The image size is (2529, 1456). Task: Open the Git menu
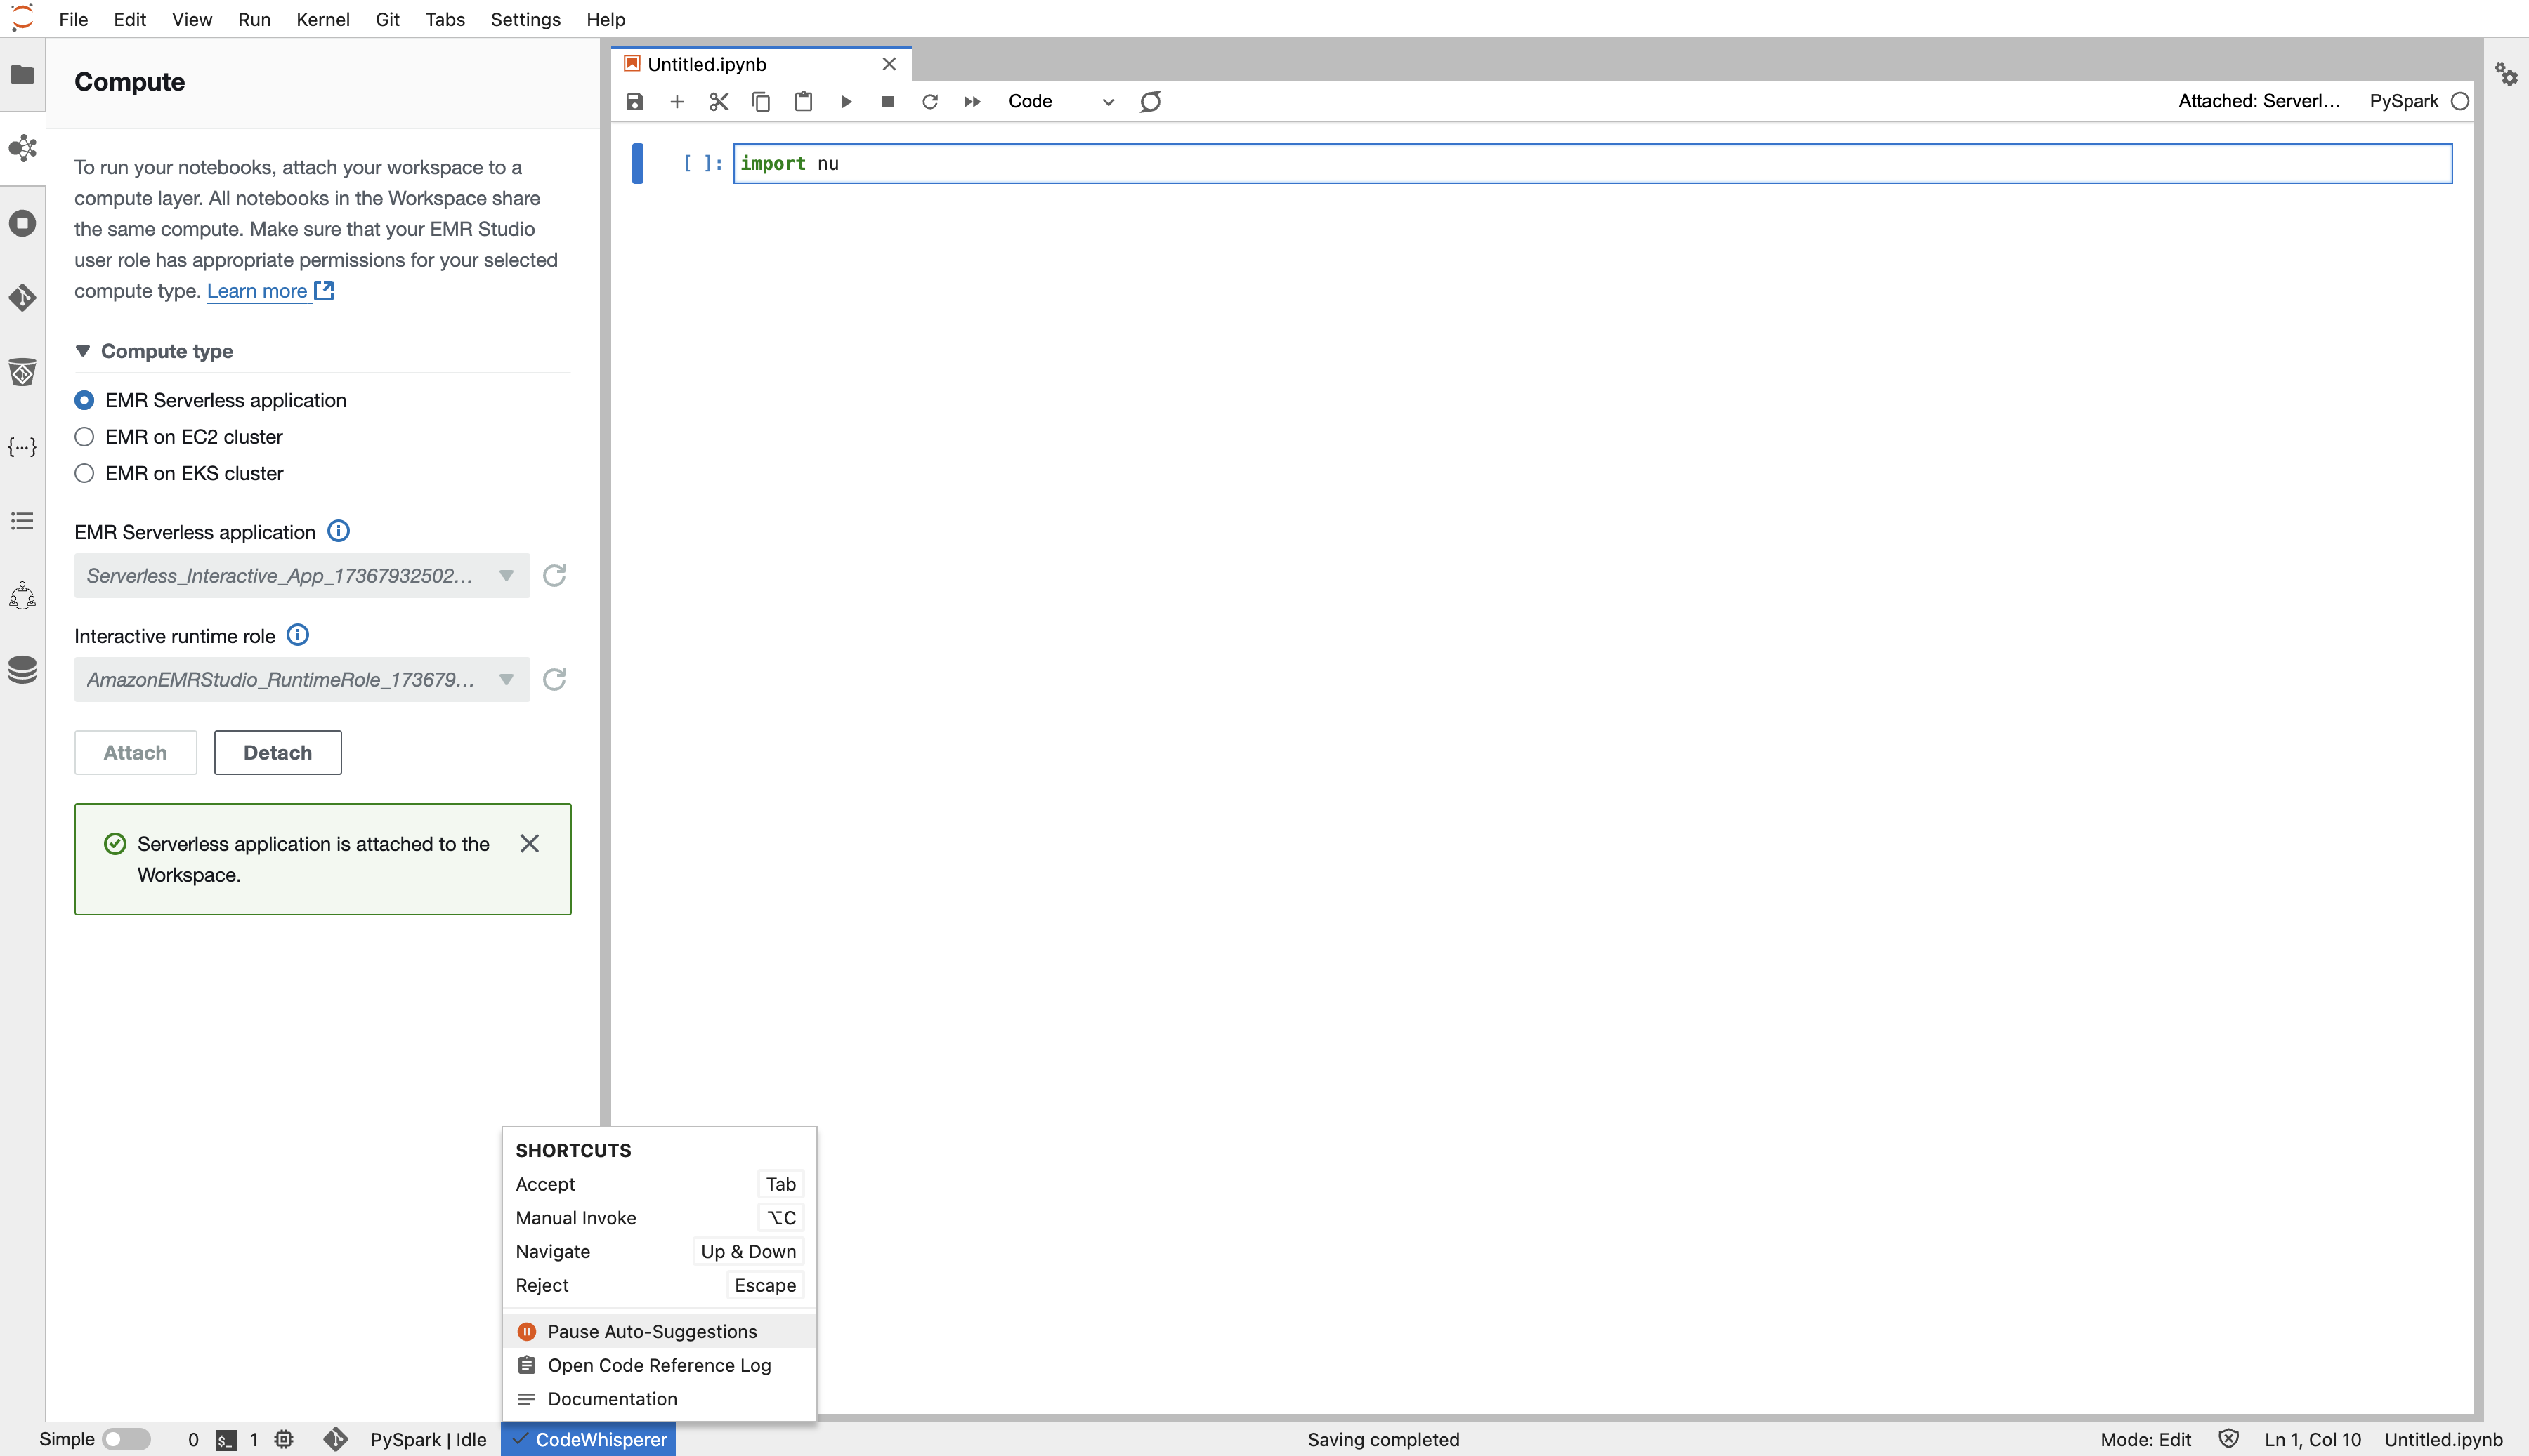[x=387, y=19]
